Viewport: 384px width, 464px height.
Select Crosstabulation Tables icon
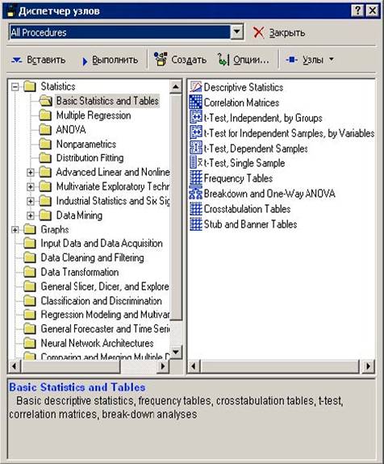(x=195, y=209)
